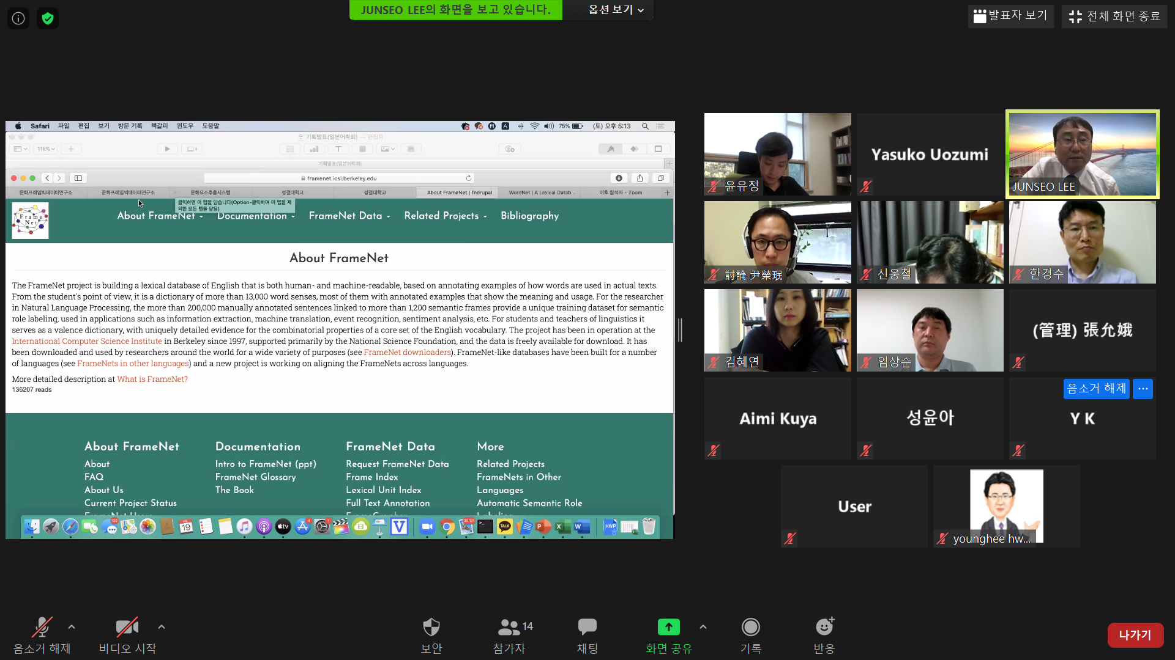The width and height of the screenshot is (1175, 660).
Task: Select JUNSEO LEE video thumbnail
Action: coord(1082,154)
